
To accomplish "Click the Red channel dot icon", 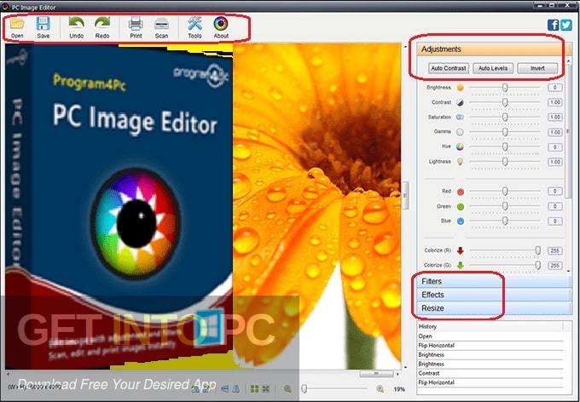I will tap(460, 192).
